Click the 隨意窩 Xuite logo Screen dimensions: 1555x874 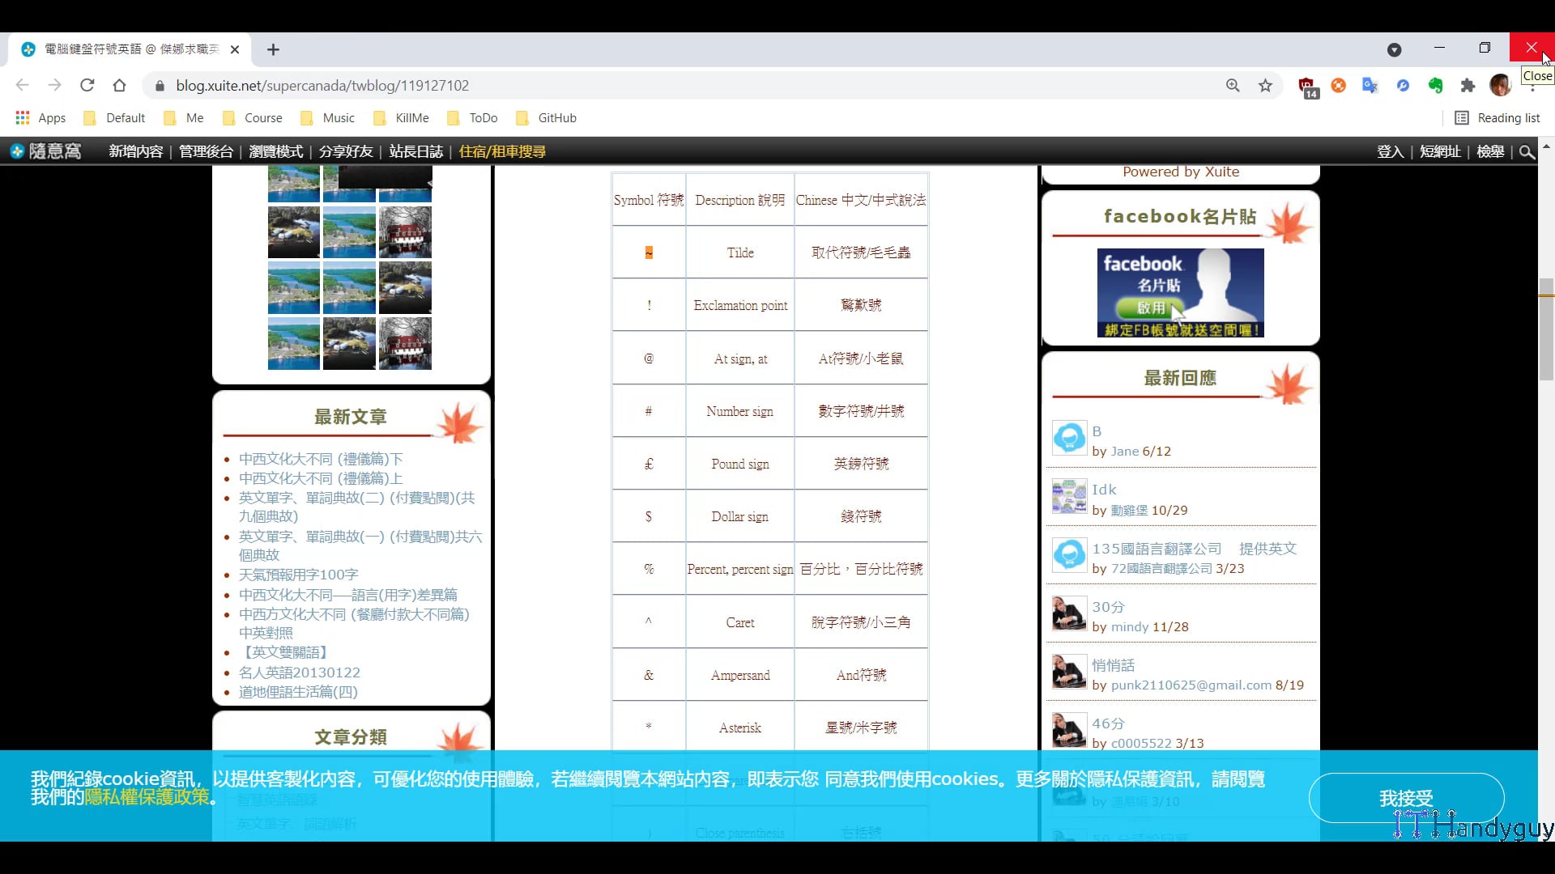pyautogui.click(x=46, y=151)
